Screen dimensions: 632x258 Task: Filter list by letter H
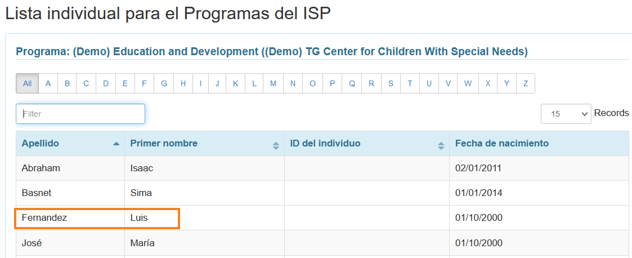[x=183, y=83]
